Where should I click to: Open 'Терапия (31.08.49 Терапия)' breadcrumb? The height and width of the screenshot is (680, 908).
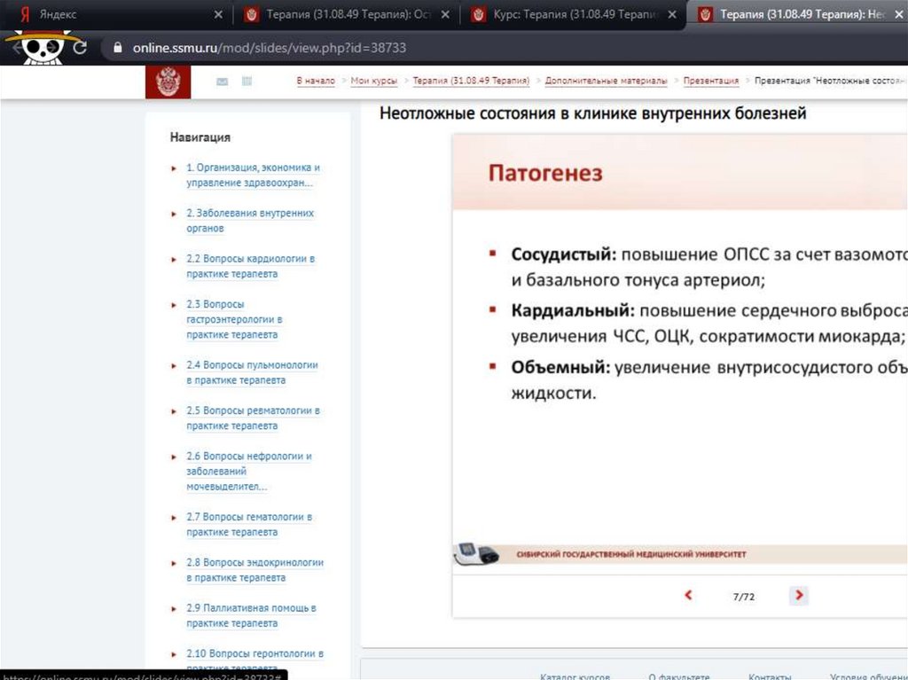click(x=471, y=81)
